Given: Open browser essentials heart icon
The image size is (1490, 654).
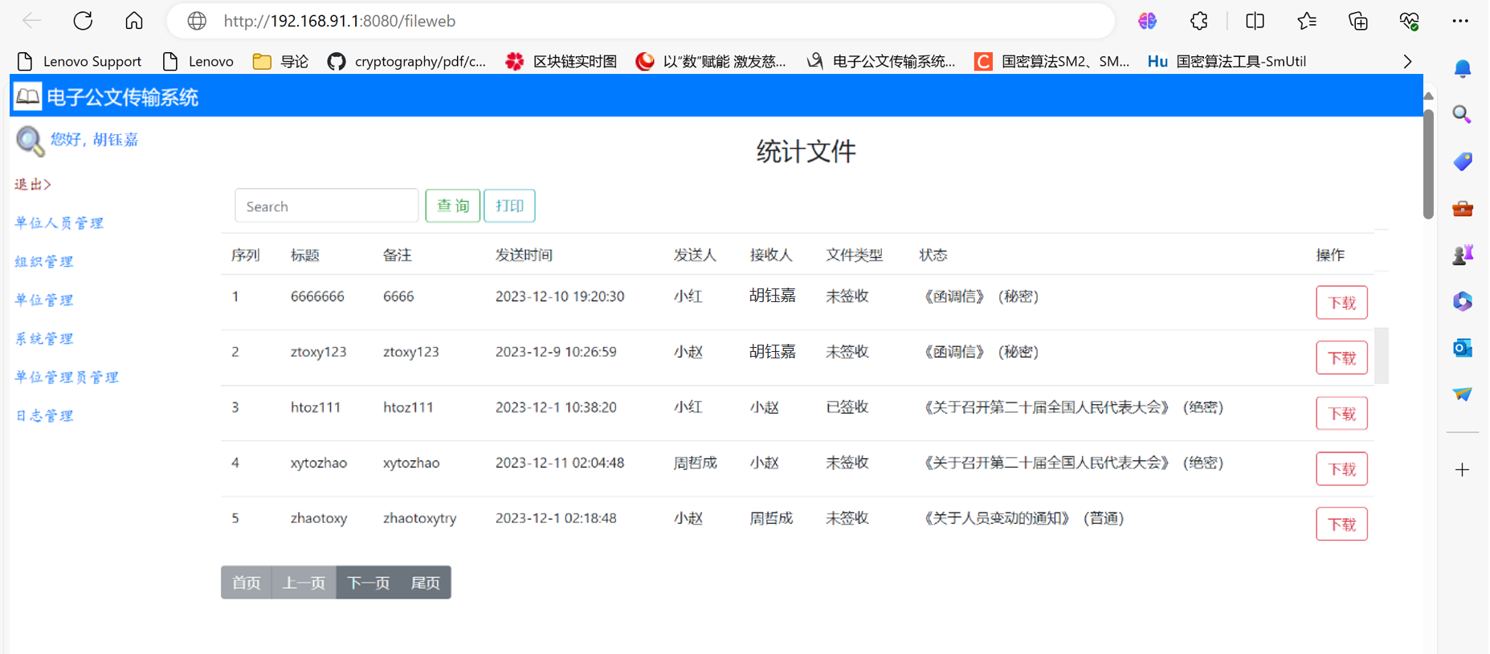Looking at the screenshot, I should [1410, 21].
